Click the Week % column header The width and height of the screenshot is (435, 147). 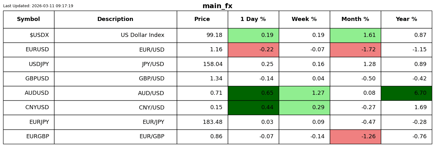coord(304,19)
